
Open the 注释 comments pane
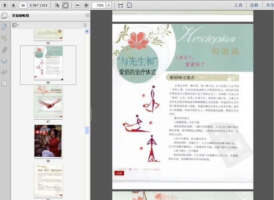point(254,5)
